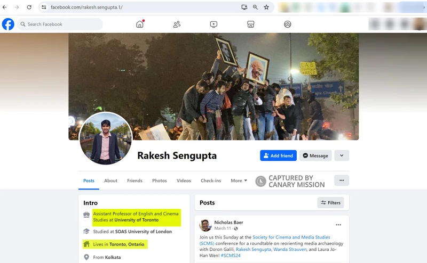Open profile tab bar three-dots menu

342,180
